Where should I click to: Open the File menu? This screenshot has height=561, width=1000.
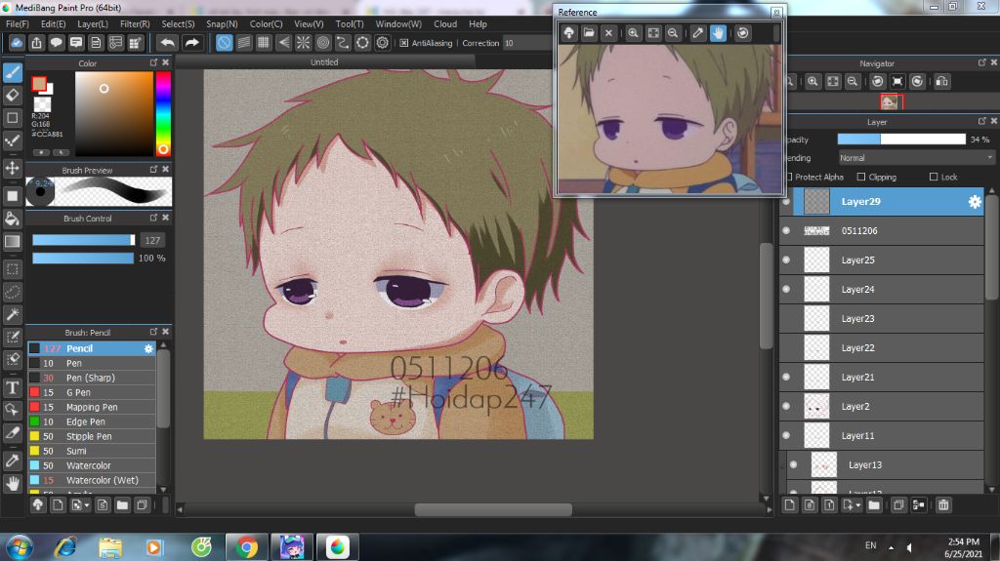(18, 23)
